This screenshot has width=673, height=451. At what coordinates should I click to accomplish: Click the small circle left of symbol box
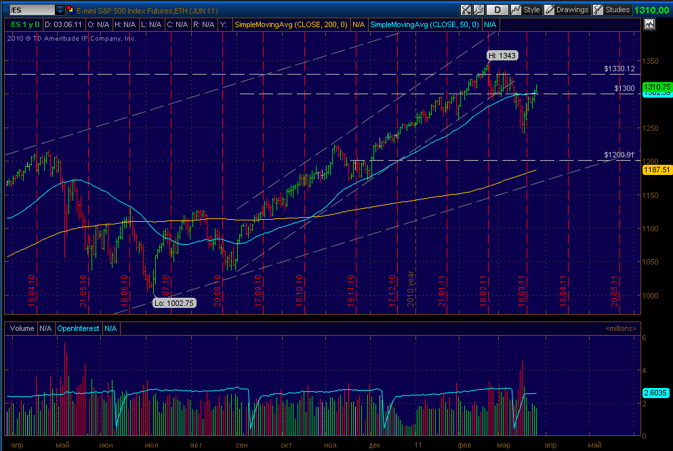click(5, 10)
